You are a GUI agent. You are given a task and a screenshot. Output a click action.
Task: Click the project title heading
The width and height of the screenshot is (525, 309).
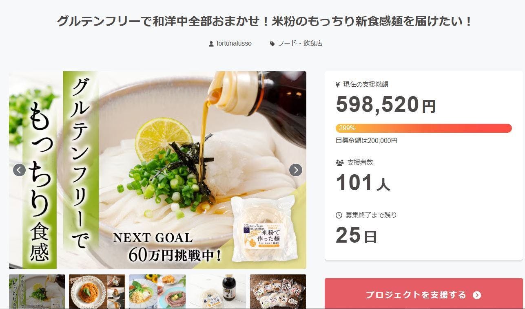264,21
